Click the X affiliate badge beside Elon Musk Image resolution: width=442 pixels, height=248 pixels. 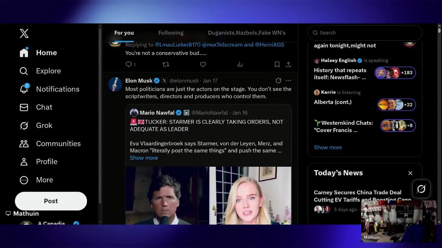pyautogui.click(x=164, y=81)
